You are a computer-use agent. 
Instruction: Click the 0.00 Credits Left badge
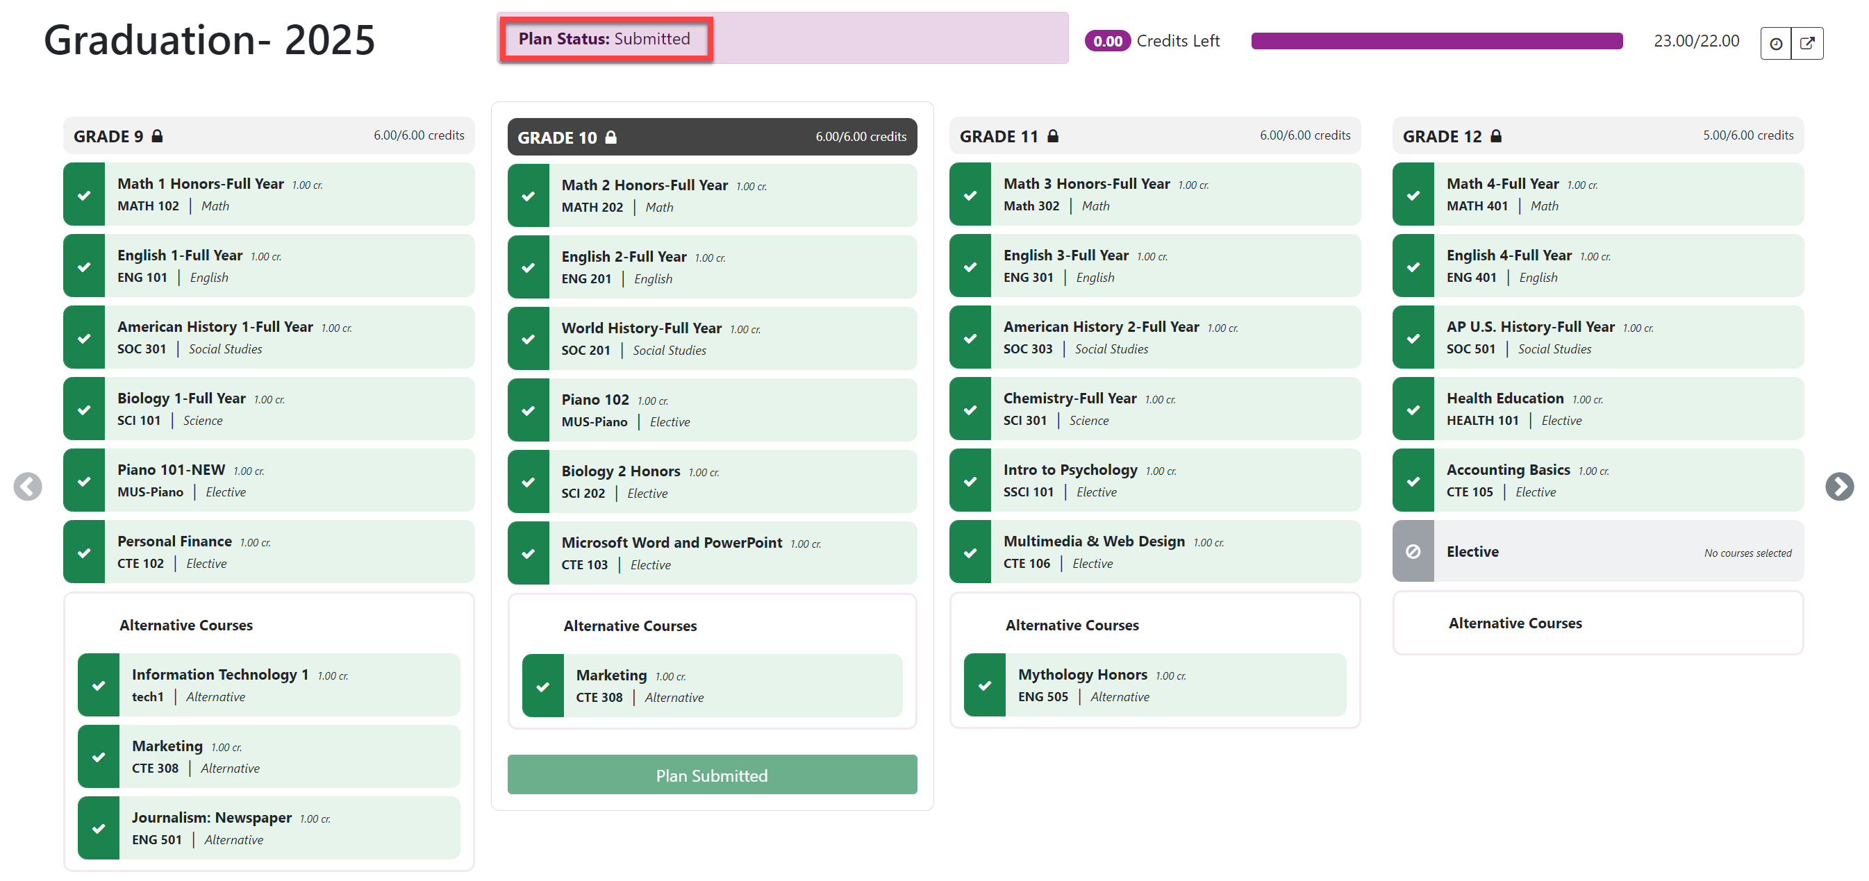(x=1107, y=42)
